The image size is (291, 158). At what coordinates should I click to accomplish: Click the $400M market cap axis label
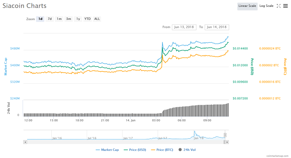point(15,65)
